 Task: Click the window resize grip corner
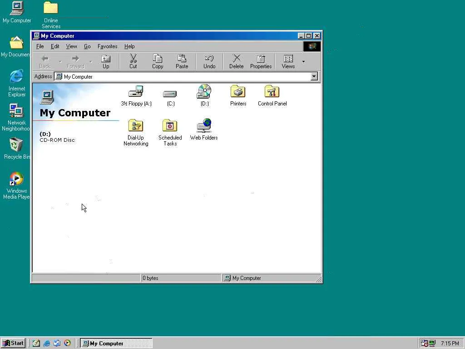319,279
